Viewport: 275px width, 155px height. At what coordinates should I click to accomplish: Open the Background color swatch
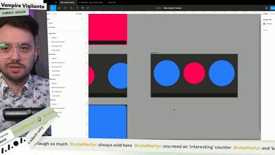tap(264, 24)
